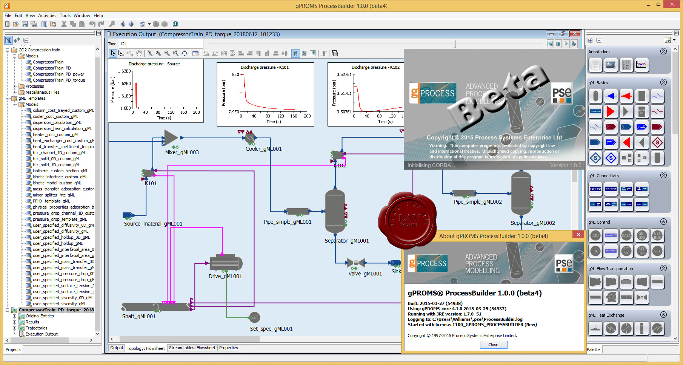This screenshot has height=365, width=683.
Task: Expand the Processes folder in project tree
Action: 14,86
